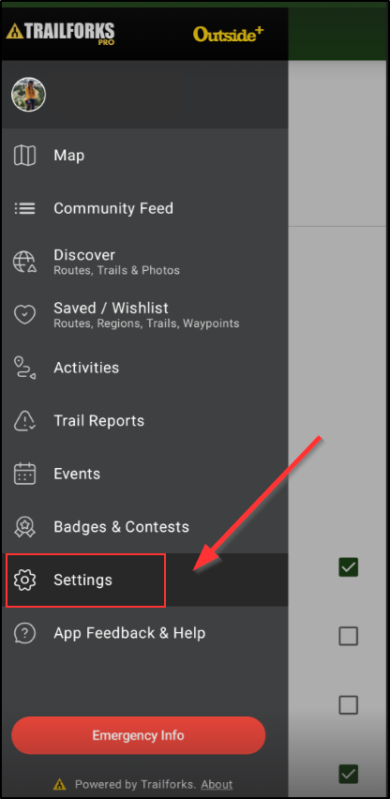Check the unchecked box above Emergency Info
Screen dimensions: 390x799
pyautogui.click(x=349, y=705)
